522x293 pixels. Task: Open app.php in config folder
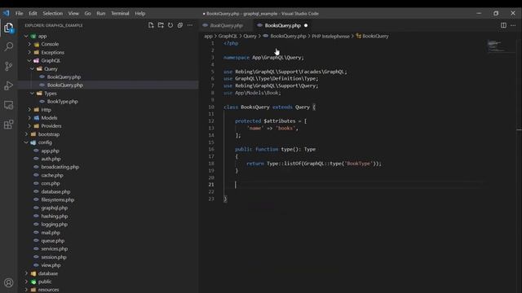point(50,151)
